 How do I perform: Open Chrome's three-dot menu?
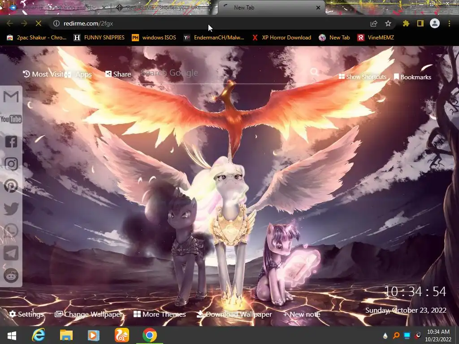[449, 23]
